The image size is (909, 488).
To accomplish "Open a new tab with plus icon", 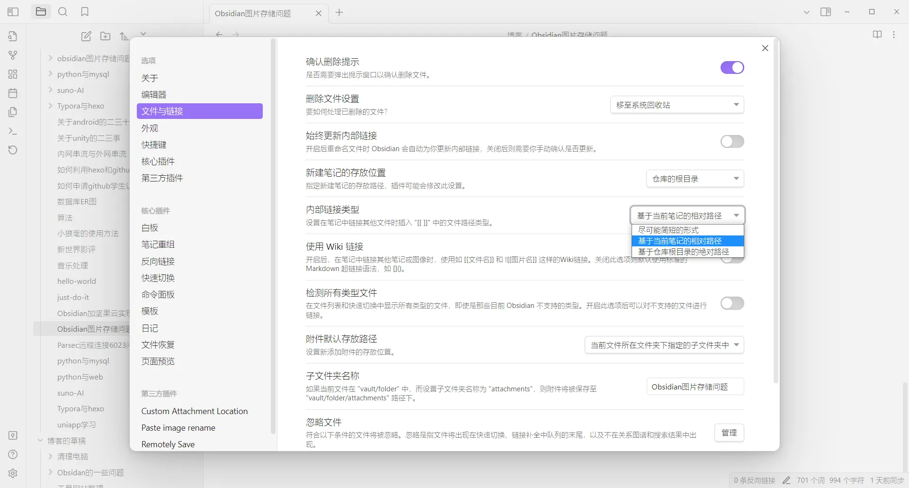I will pyautogui.click(x=339, y=12).
